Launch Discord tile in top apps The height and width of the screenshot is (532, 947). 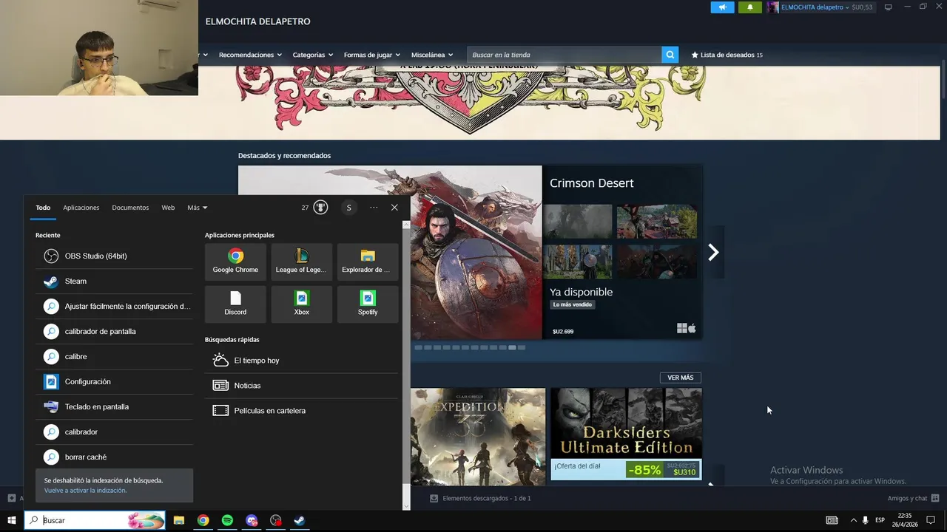point(235,304)
